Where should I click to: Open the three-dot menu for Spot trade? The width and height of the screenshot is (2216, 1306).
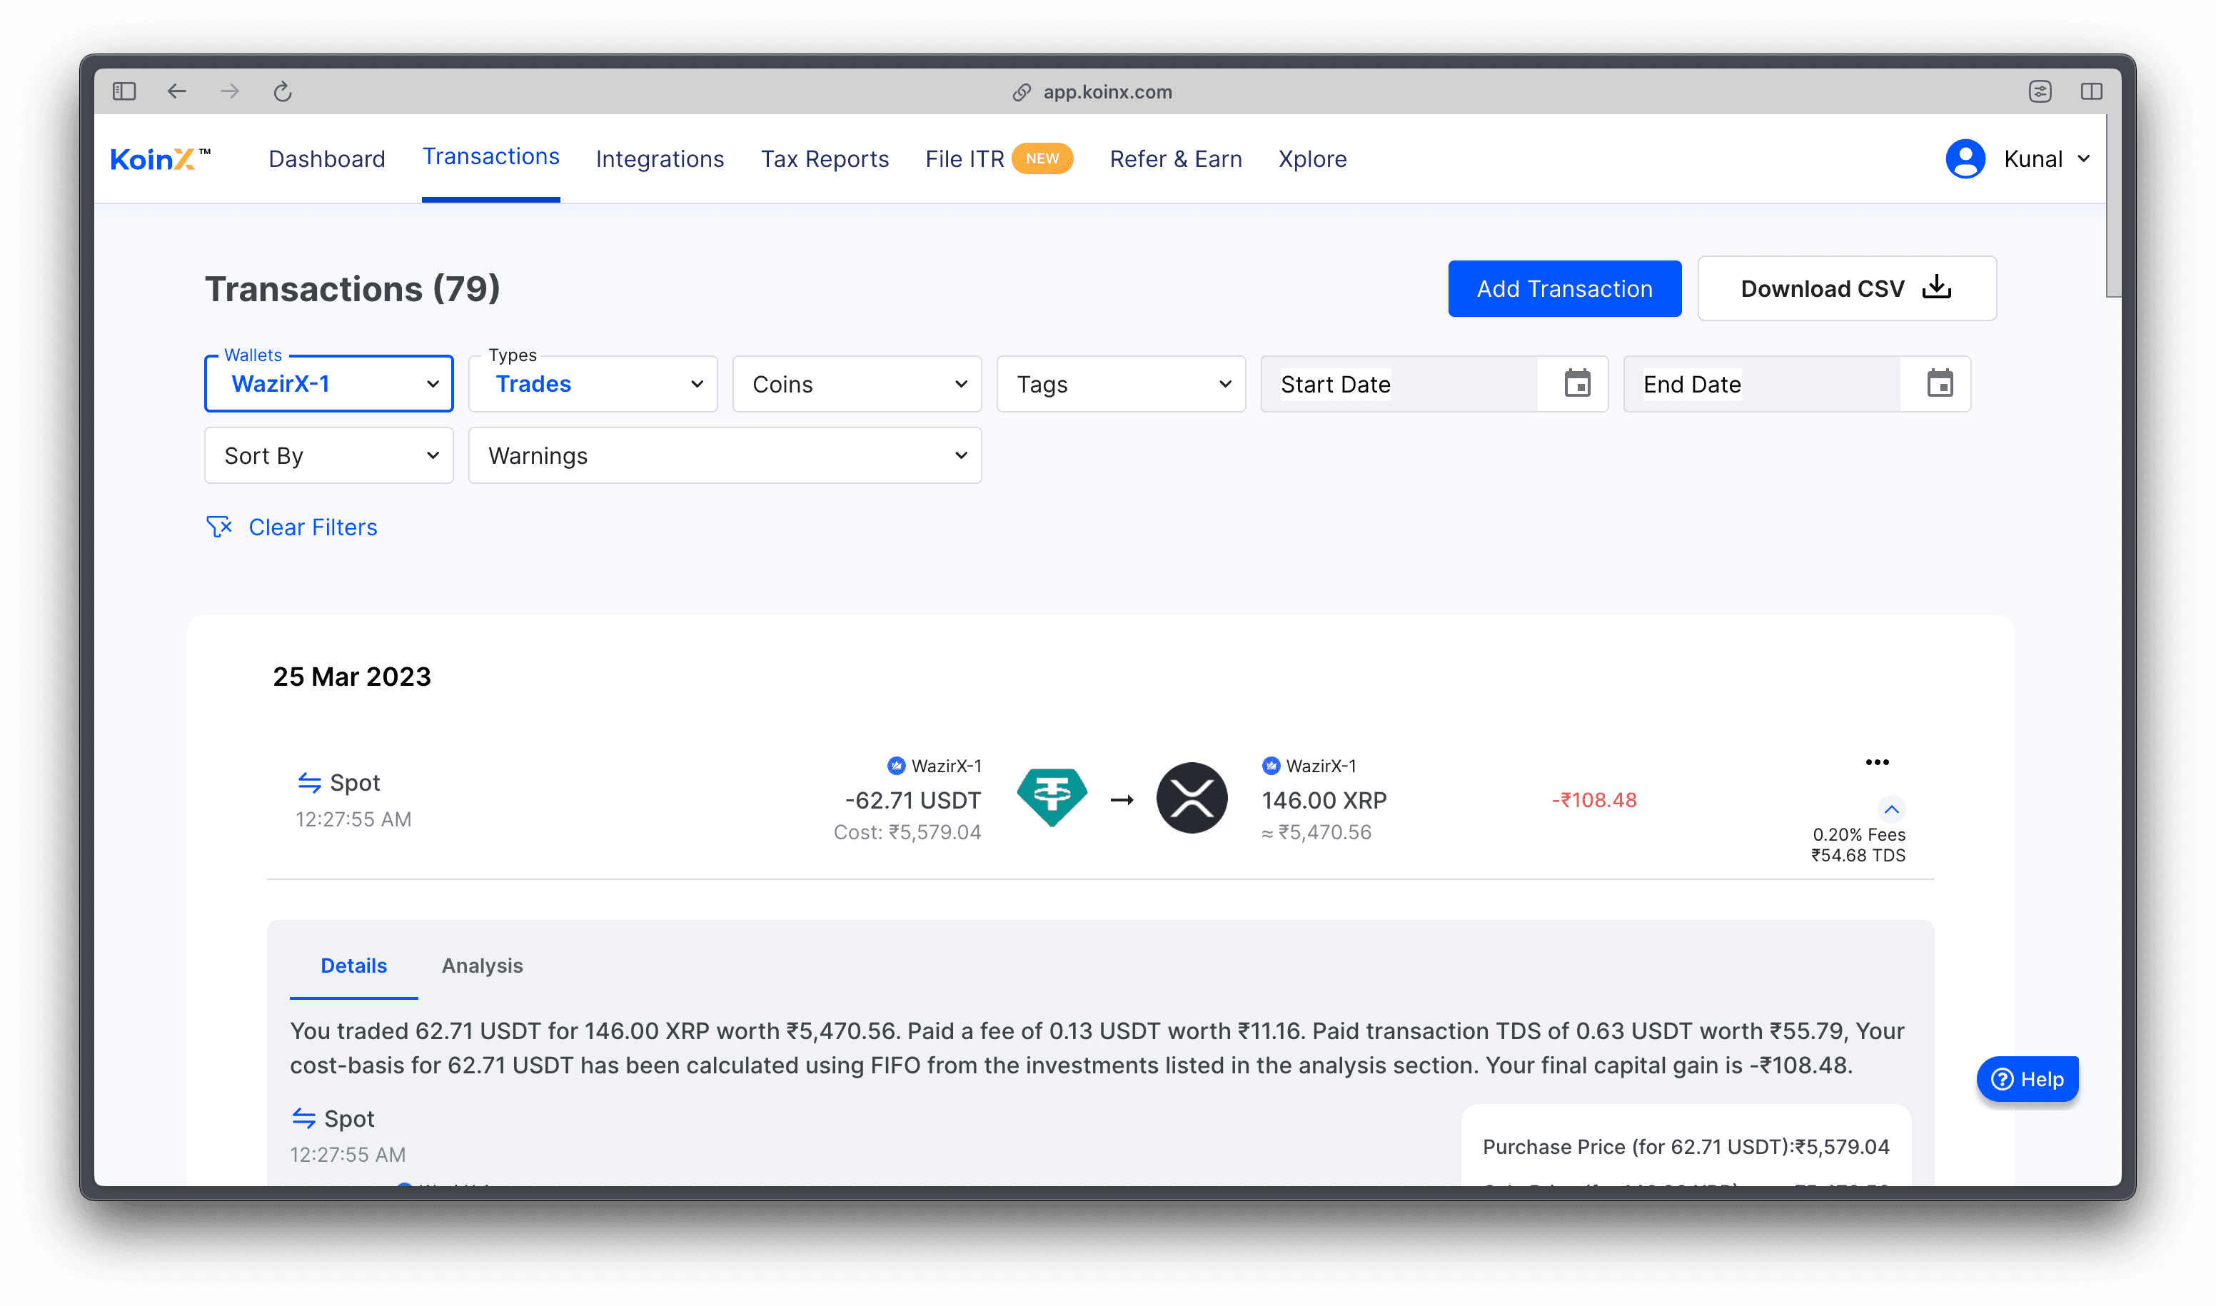[1877, 762]
